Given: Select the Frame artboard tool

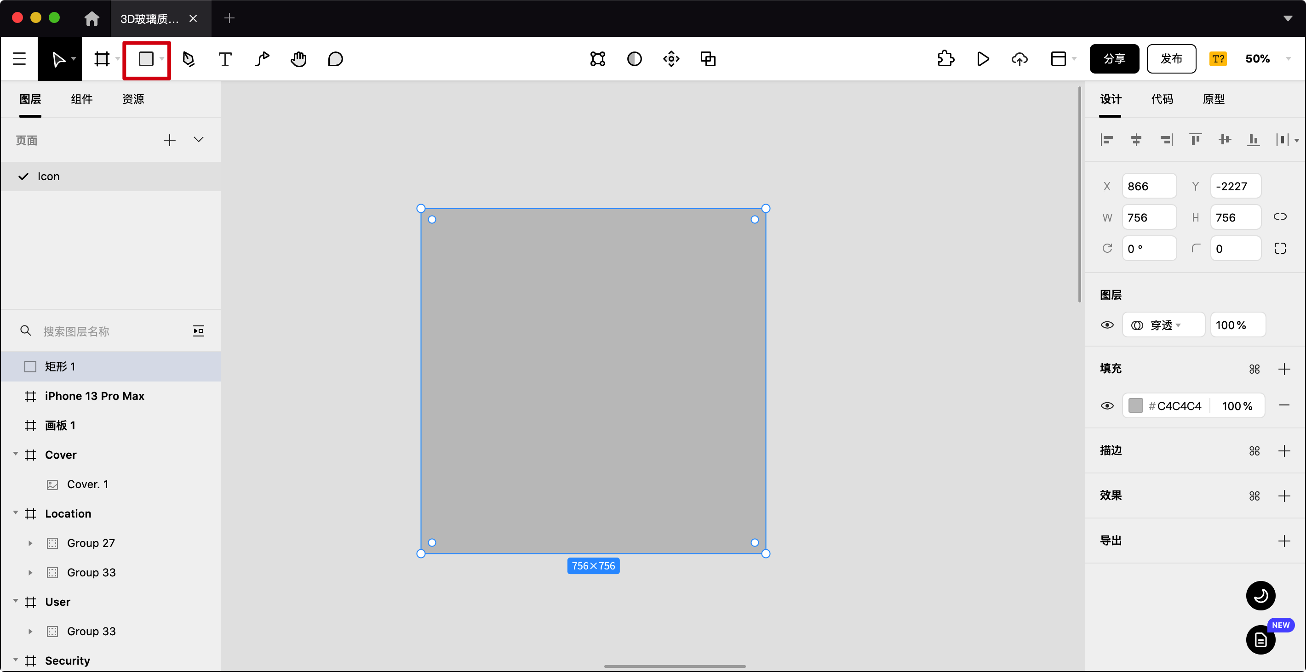Looking at the screenshot, I should 102,59.
